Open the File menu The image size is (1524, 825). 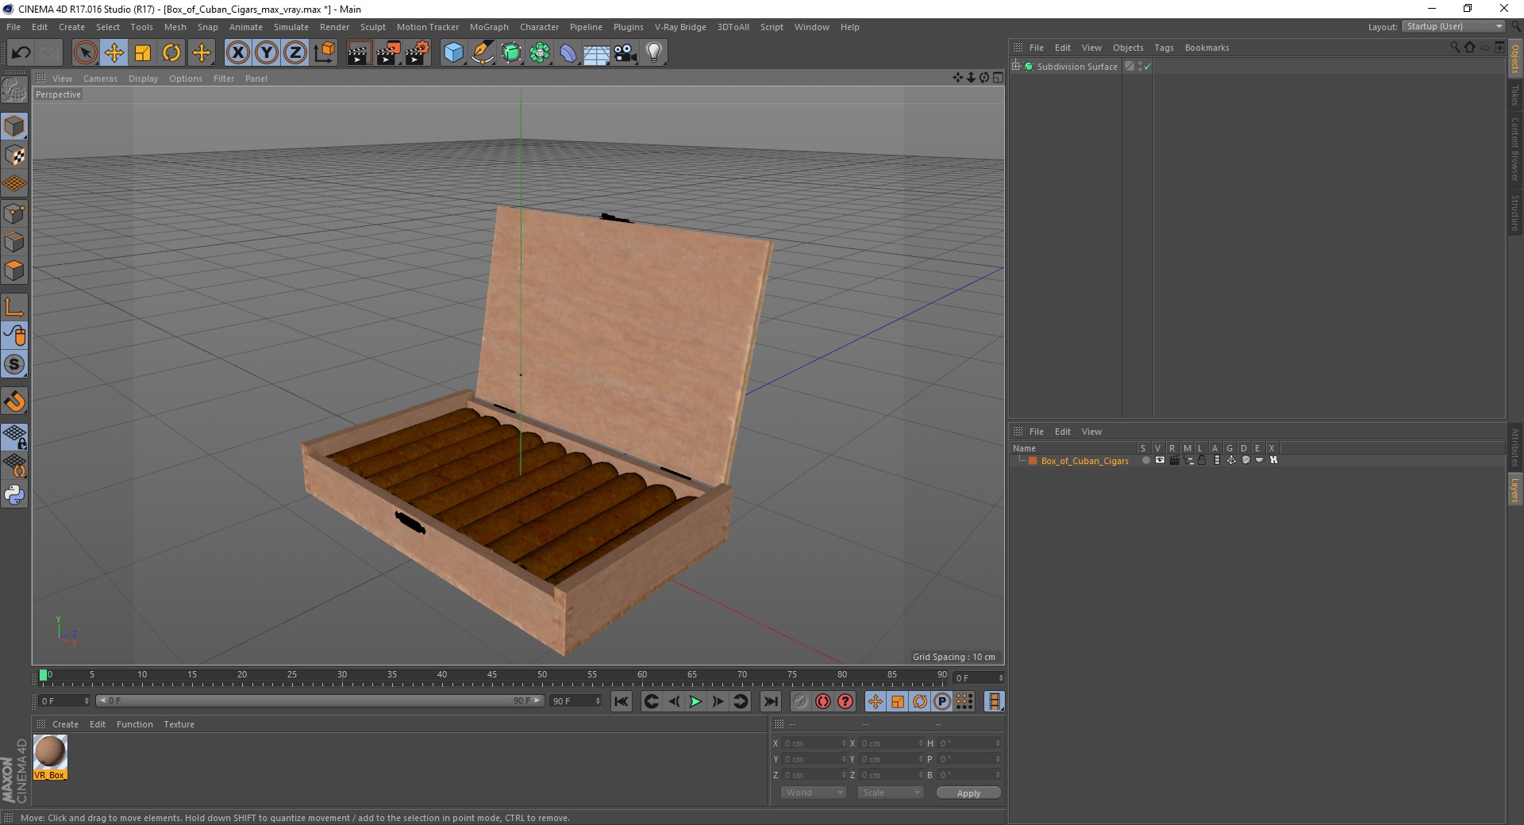[x=13, y=27]
